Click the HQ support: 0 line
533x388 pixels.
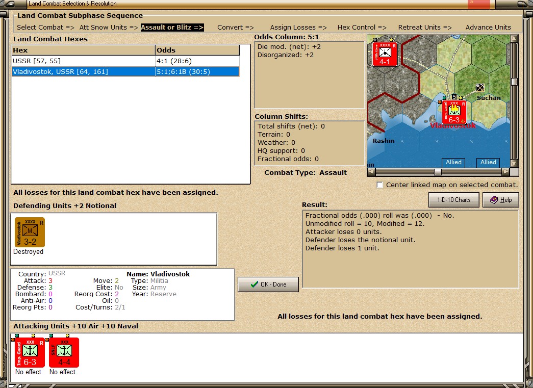(281, 150)
